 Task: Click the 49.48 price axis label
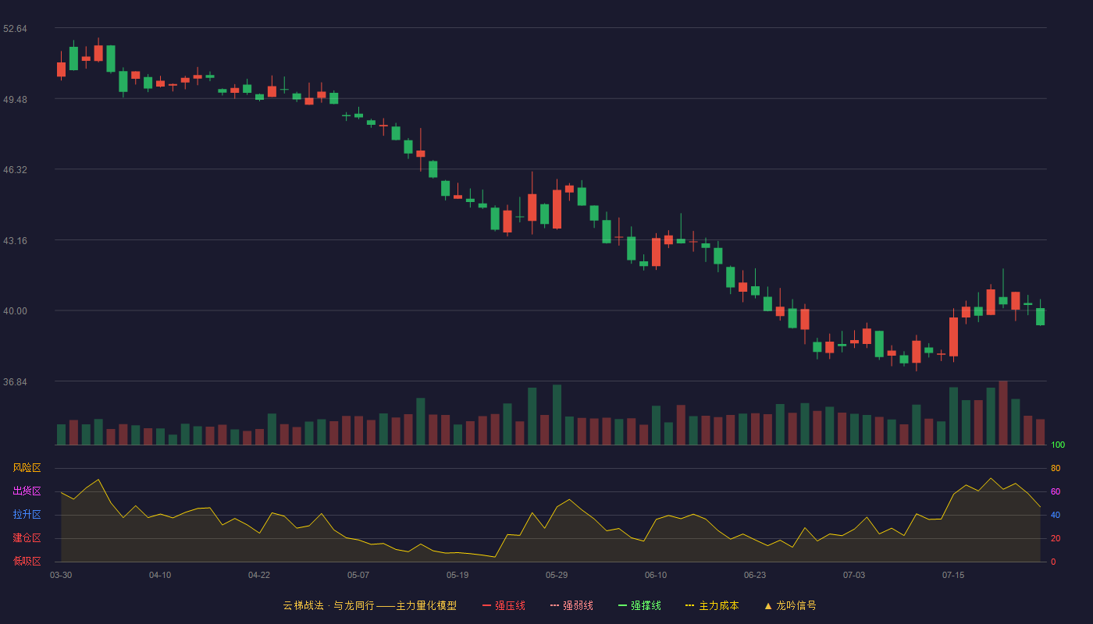click(x=15, y=99)
